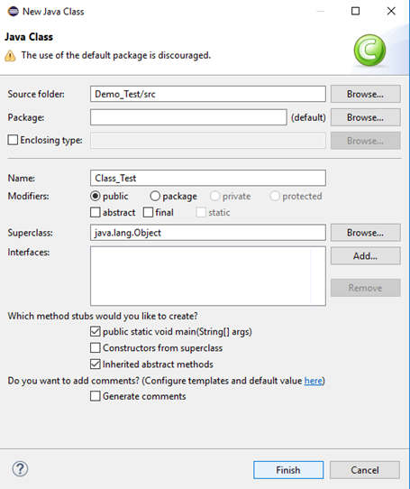Tick the final modifier checkbox
The width and height of the screenshot is (410, 489).
click(148, 212)
